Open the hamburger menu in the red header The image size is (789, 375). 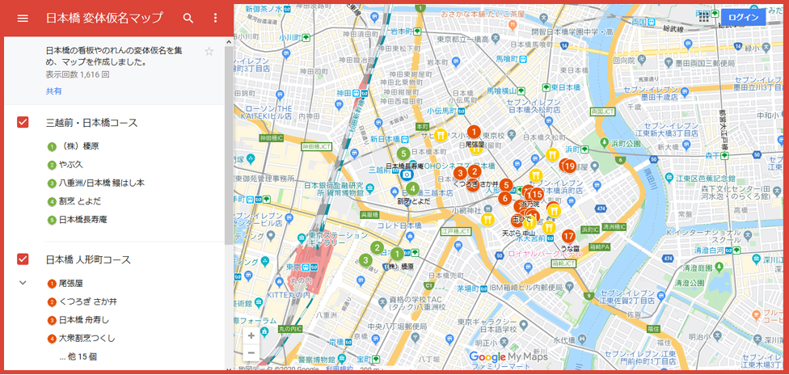coord(23,18)
